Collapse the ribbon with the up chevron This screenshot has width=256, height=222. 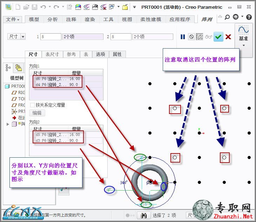click(x=220, y=16)
